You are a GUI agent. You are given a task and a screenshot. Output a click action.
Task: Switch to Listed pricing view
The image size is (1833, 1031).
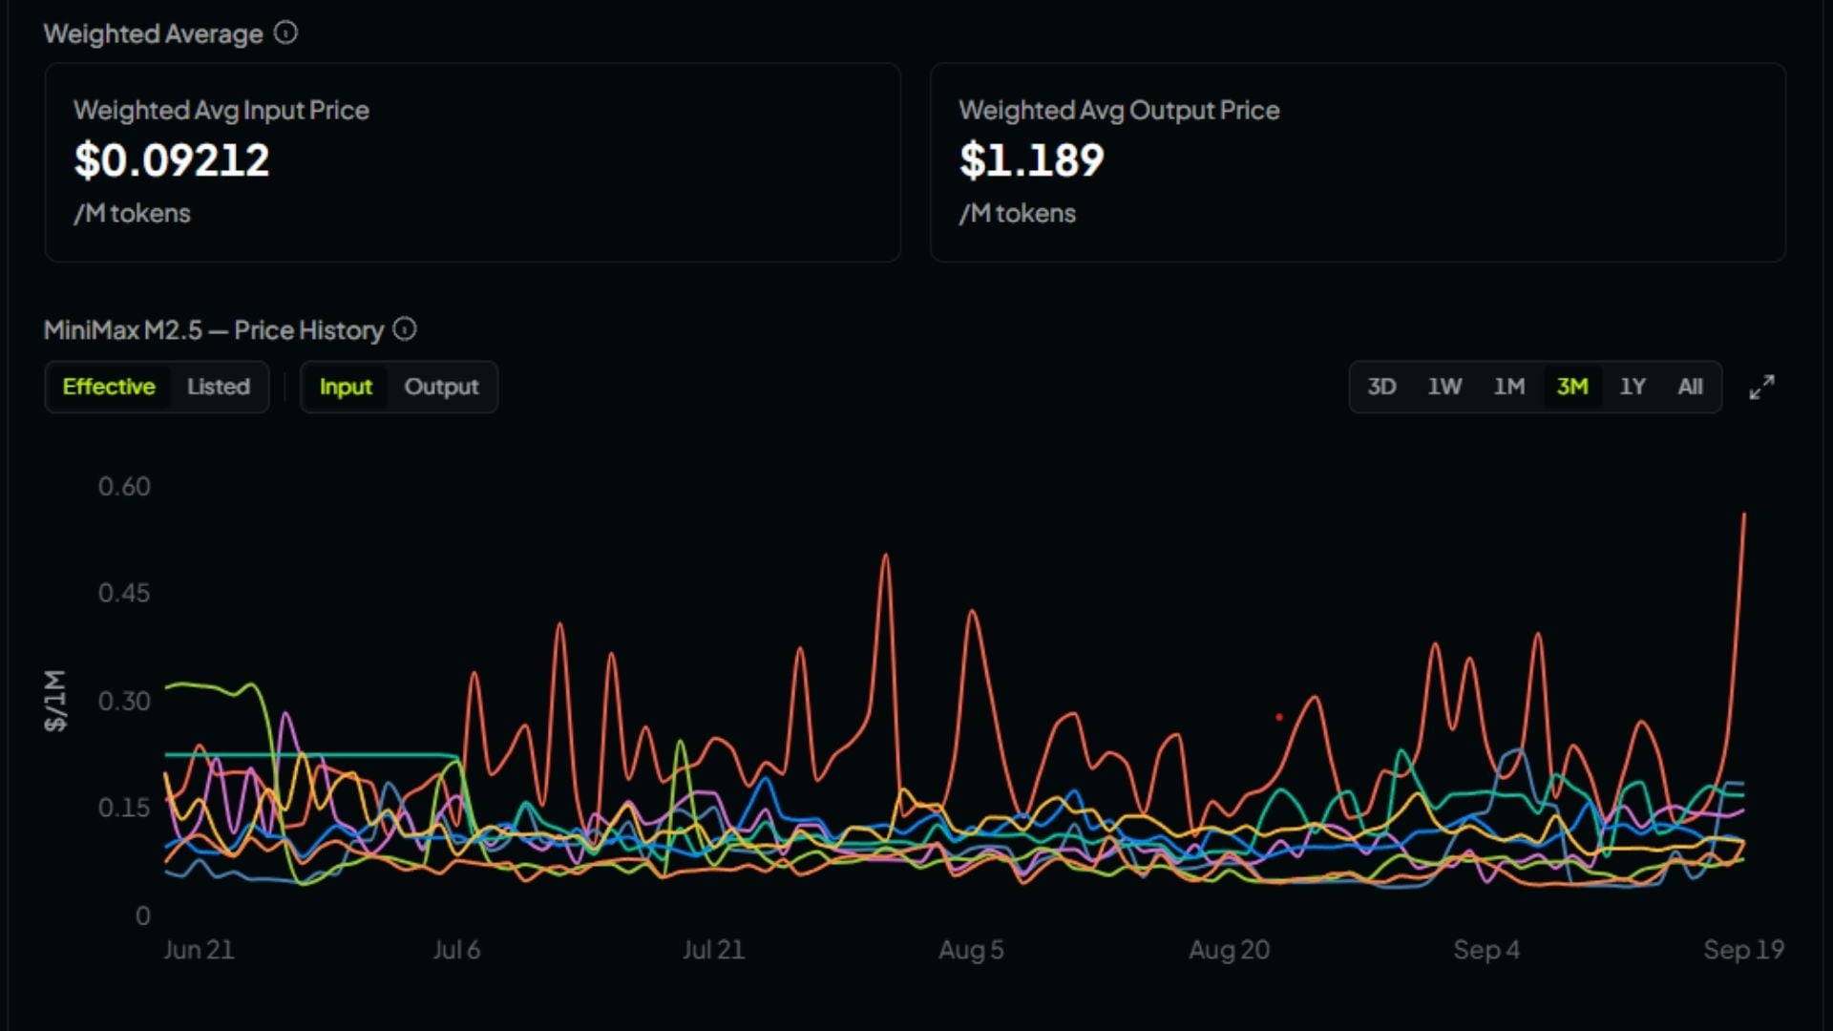tap(219, 387)
